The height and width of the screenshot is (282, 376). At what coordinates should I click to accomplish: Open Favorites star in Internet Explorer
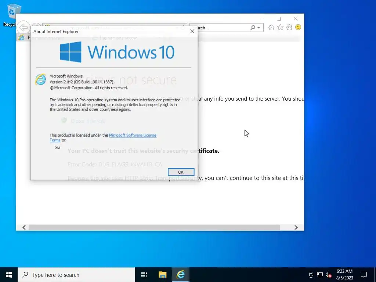(280, 27)
